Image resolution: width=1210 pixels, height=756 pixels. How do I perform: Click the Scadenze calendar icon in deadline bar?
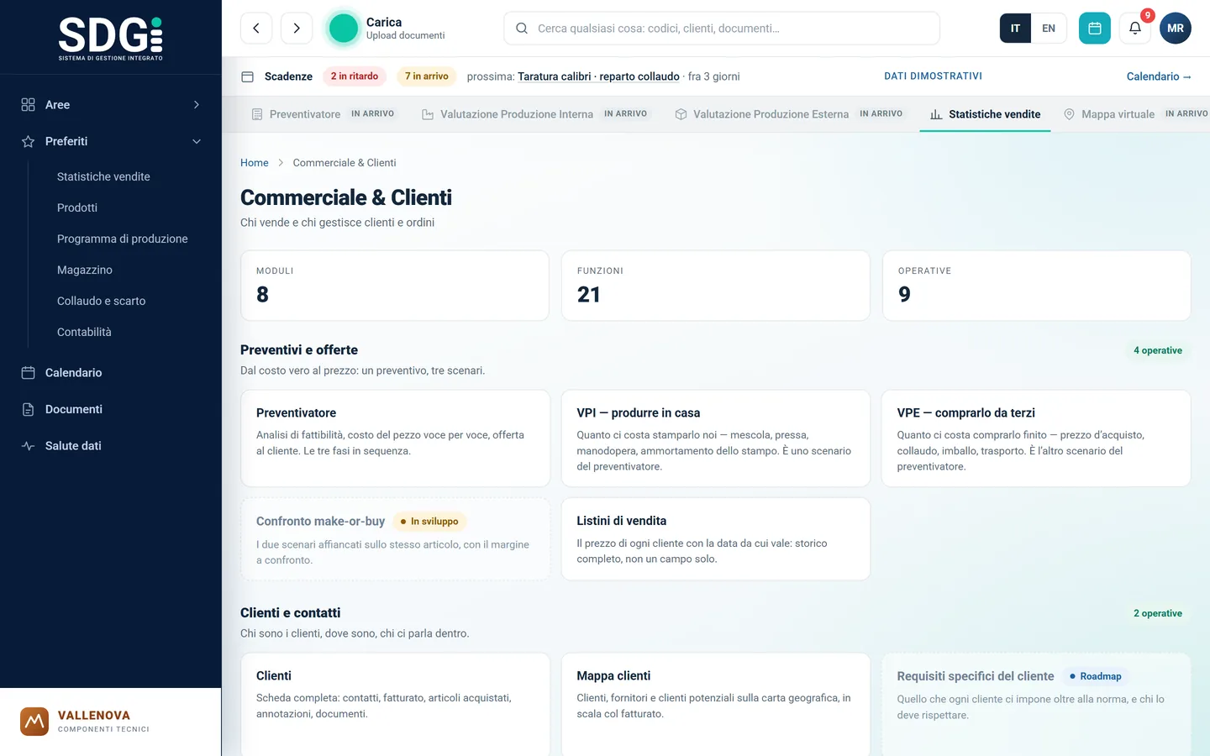pyautogui.click(x=248, y=76)
